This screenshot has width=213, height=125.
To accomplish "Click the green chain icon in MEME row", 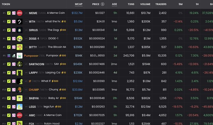I will click(9, 13).
